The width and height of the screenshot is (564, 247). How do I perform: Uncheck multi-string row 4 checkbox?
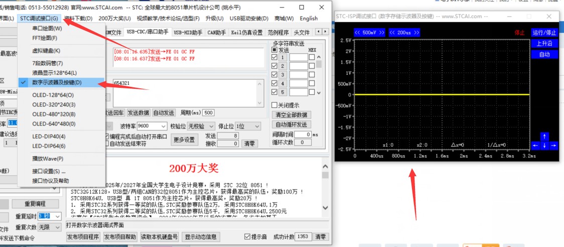point(274,83)
